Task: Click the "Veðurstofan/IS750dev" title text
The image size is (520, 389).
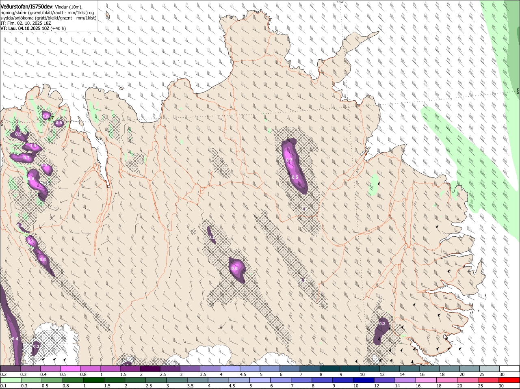Action: pos(26,6)
